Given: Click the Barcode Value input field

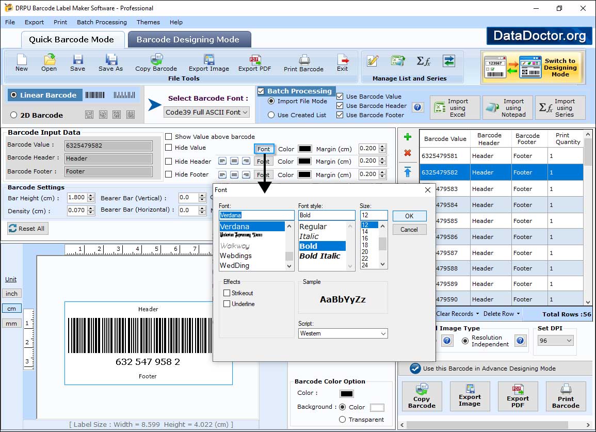Looking at the screenshot, I should (109, 145).
